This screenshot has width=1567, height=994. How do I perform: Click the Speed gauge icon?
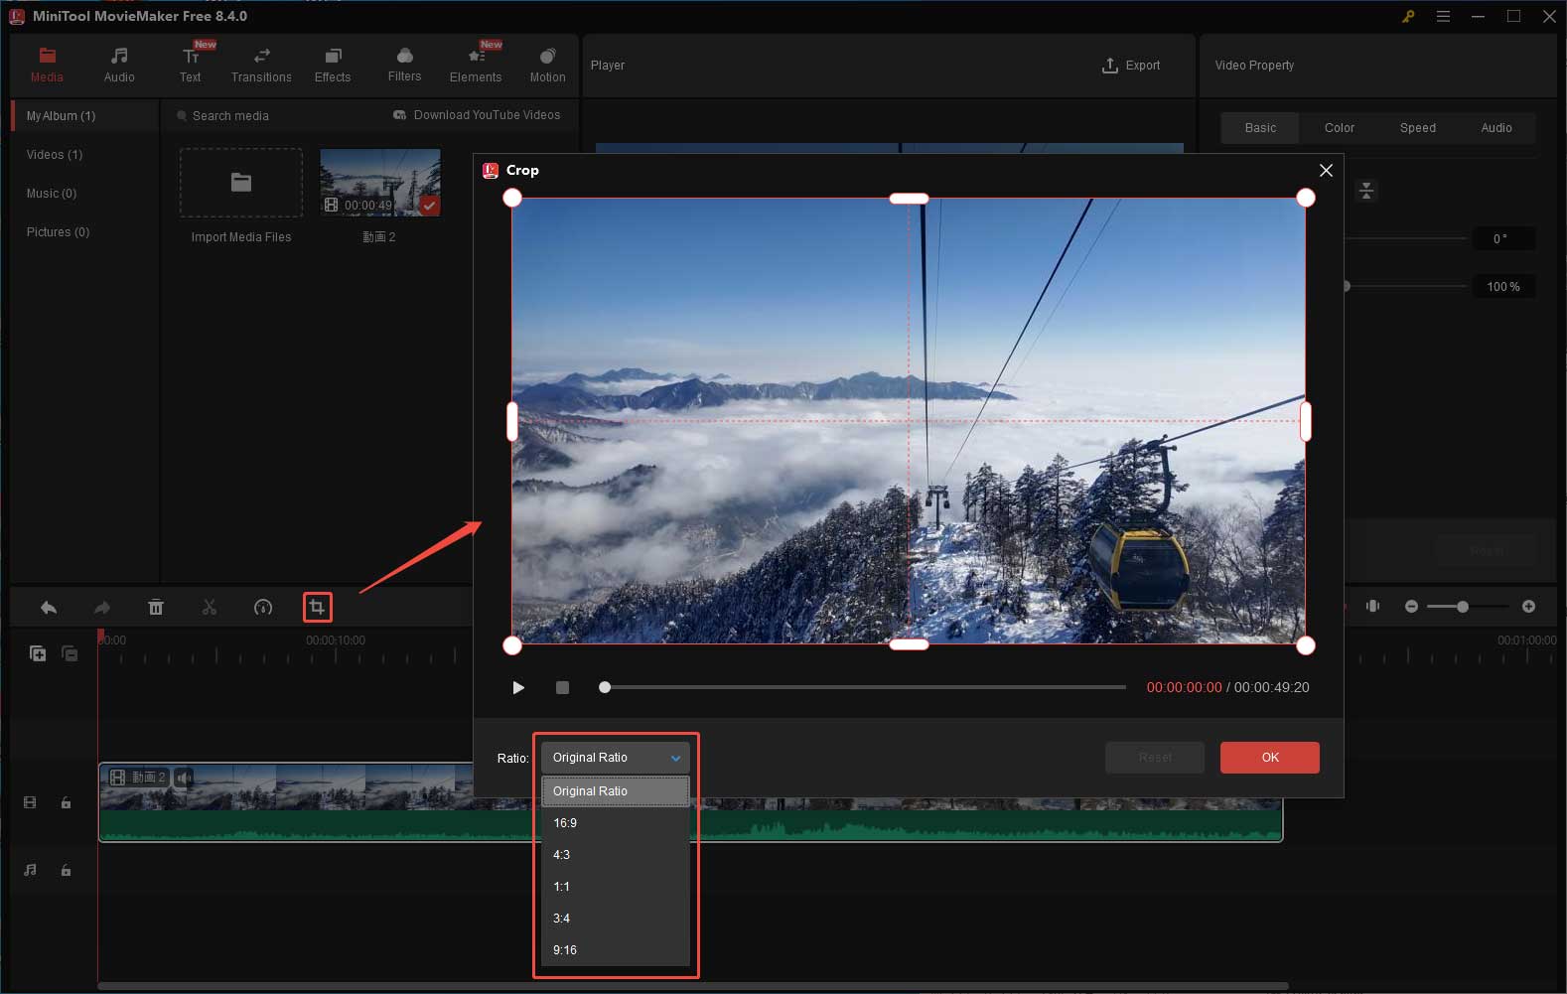[263, 607]
